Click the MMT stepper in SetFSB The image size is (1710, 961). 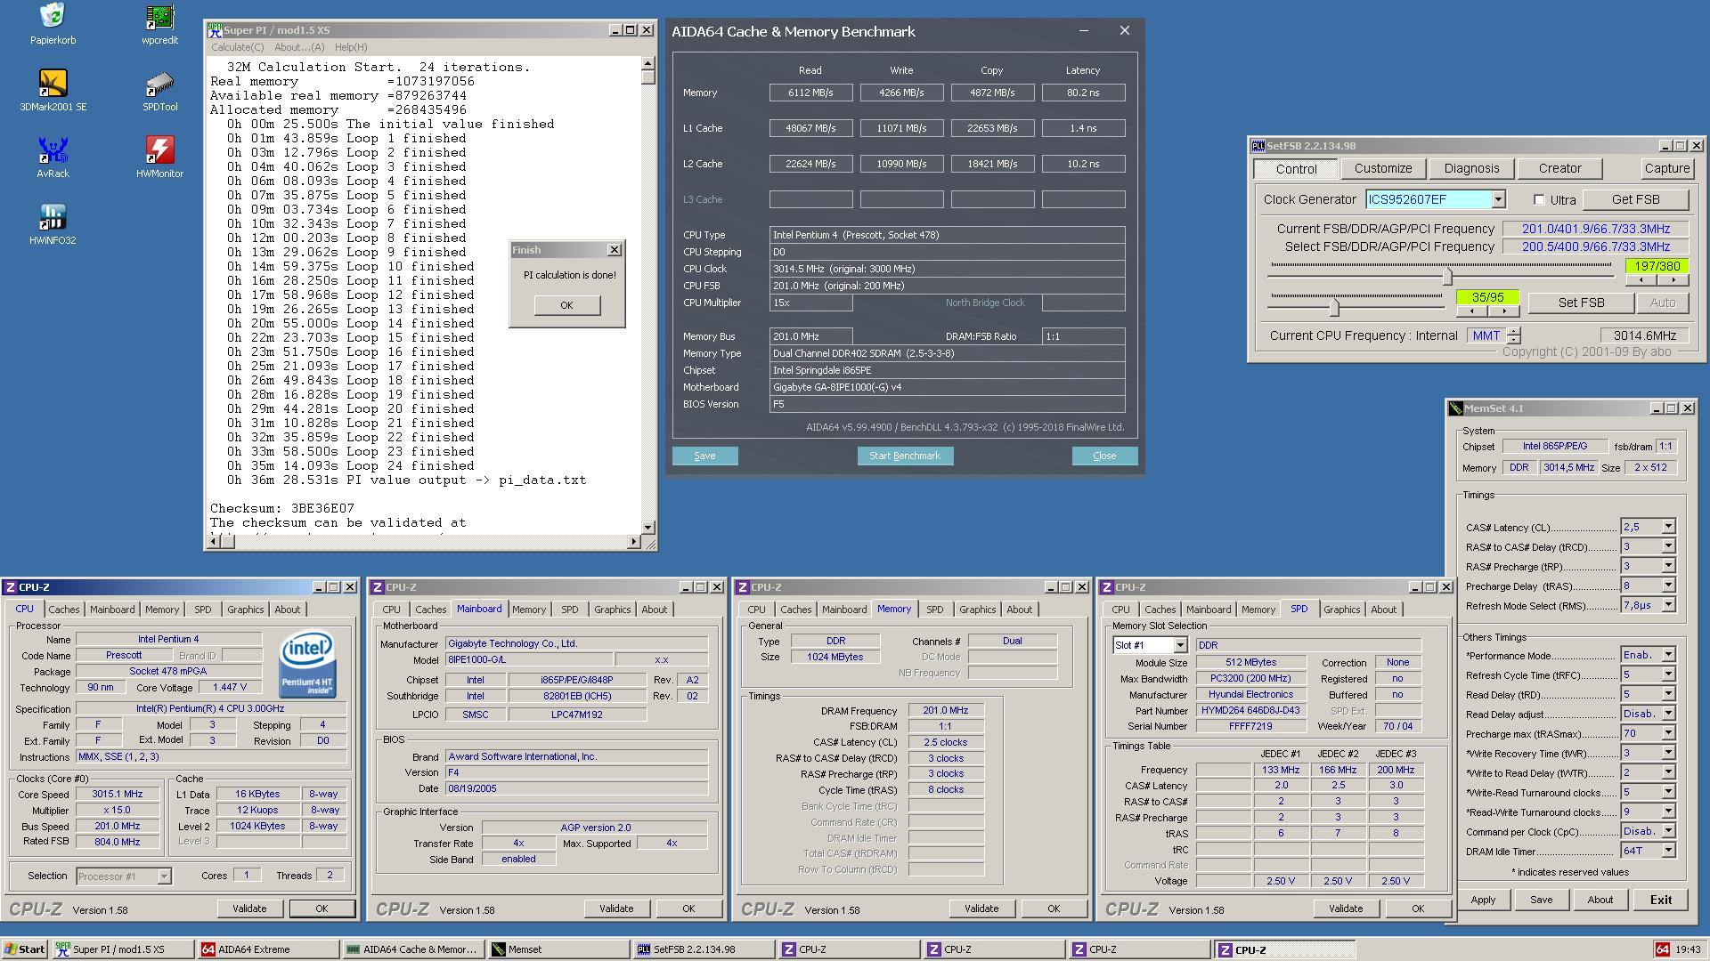1514,335
